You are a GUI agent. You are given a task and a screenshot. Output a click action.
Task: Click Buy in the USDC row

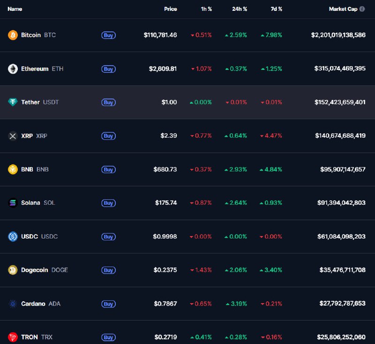(x=108, y=237)
